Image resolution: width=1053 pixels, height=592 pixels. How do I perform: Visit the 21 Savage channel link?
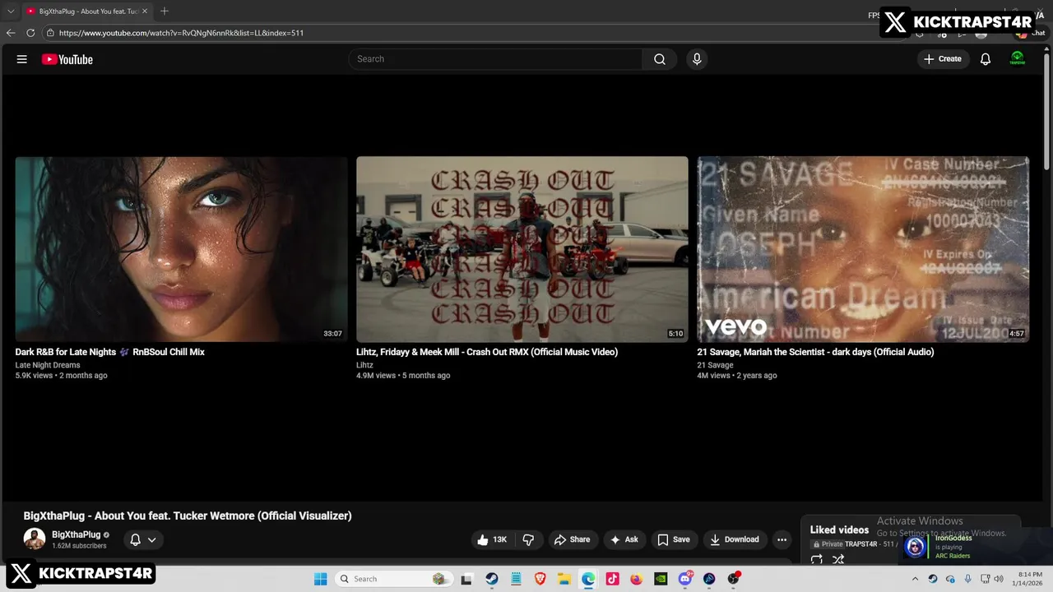pos(715,365)
